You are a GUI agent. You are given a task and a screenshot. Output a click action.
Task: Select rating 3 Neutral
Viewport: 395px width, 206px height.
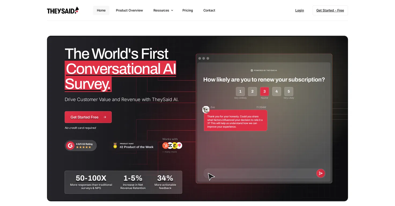(264, 91)
